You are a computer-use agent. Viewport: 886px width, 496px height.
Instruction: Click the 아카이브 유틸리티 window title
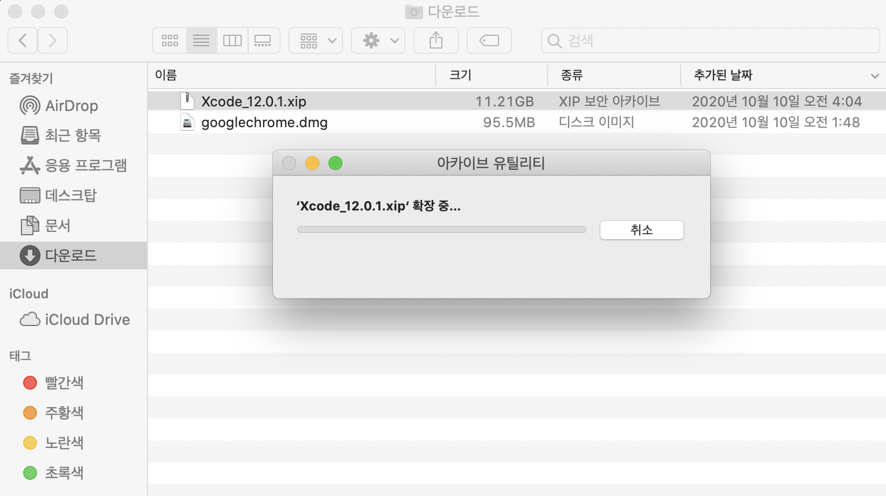point(491,163)
